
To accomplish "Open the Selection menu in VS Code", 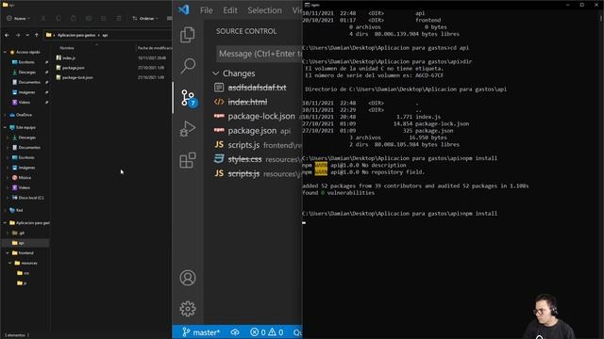I will coord(264,10).
